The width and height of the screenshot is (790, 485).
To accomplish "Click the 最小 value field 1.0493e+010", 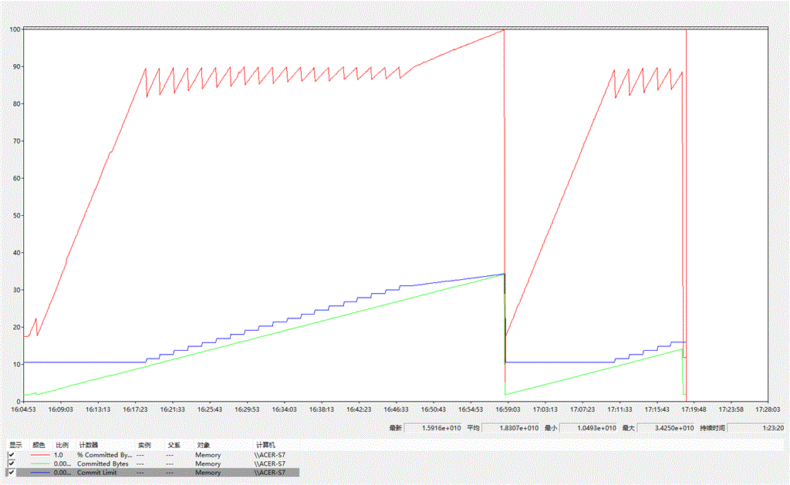I will click(x=589, y=428).
